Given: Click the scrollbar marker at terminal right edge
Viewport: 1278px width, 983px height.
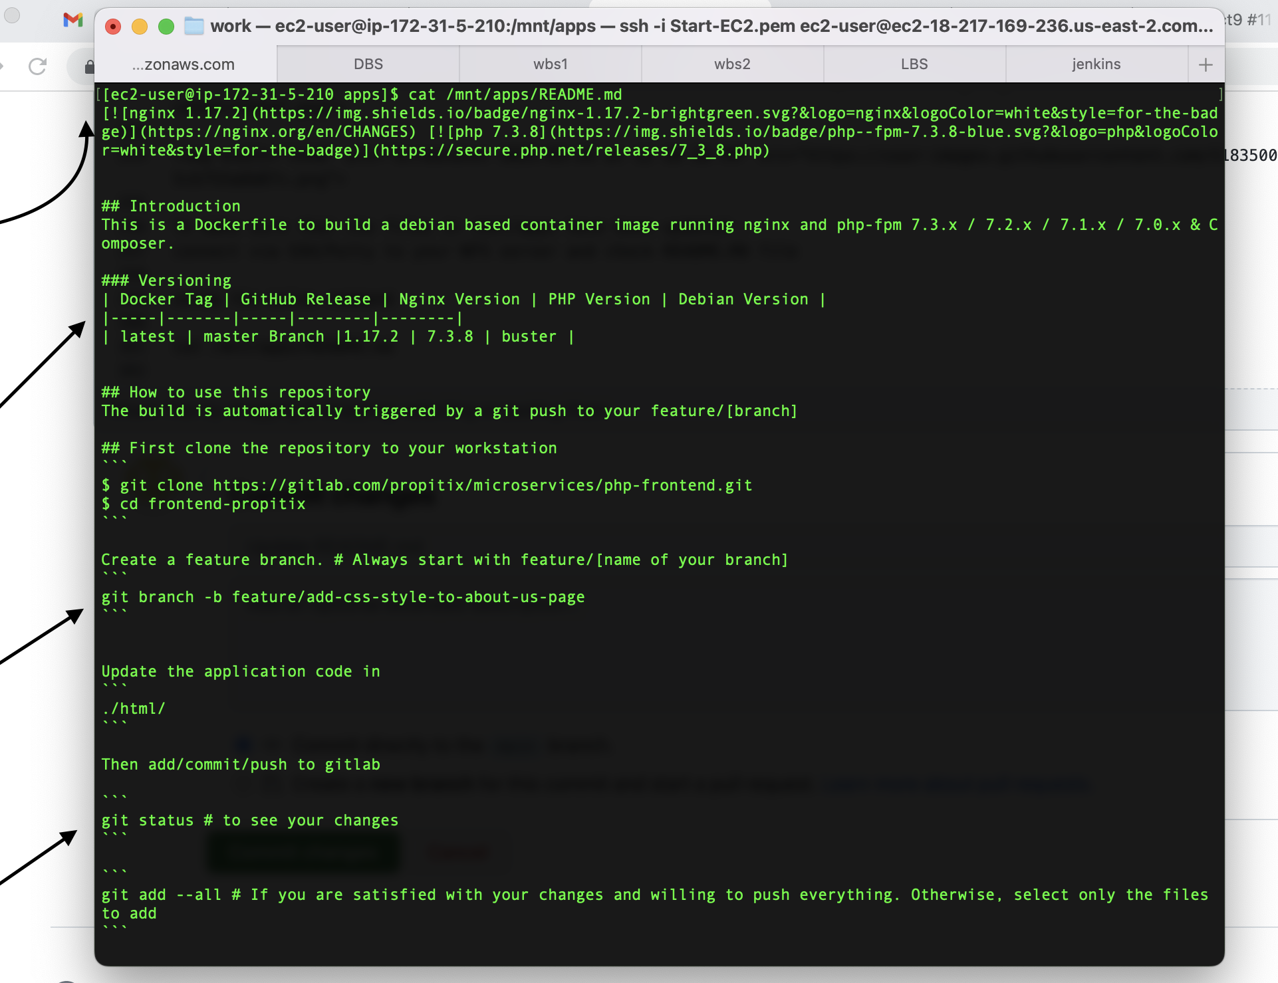Looking at the screenshot, I should (x=1219, y=94).
